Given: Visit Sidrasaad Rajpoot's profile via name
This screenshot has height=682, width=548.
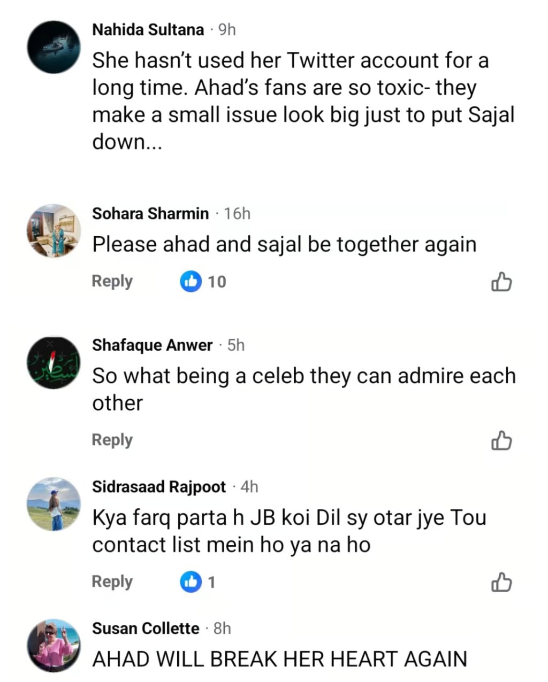Looking at the screenshot, I should [x=159, y=487].
